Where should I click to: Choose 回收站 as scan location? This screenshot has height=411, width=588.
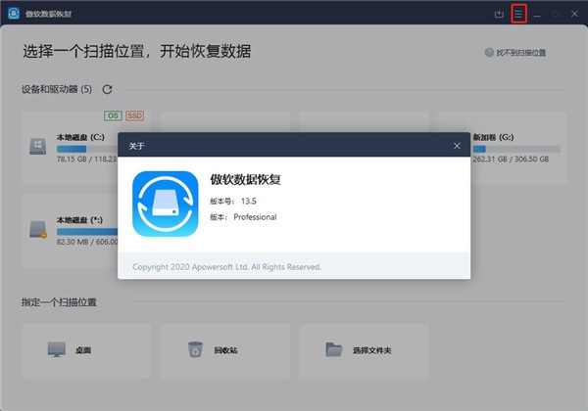pos(224,349)
